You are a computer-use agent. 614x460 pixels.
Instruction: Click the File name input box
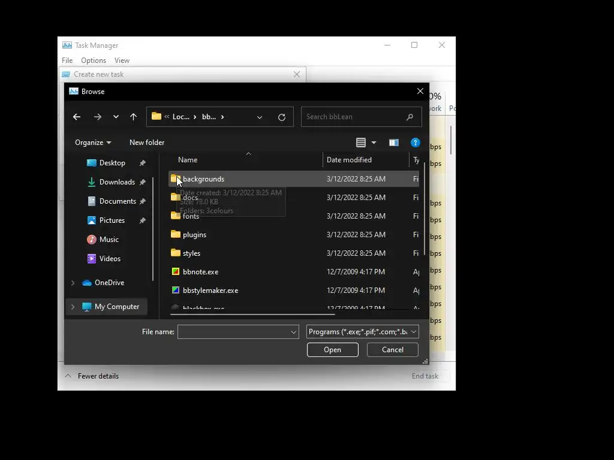click(x=234, y=332)
